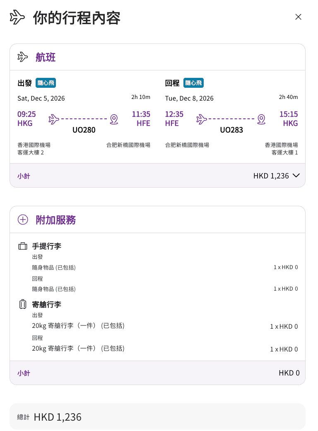Click the 附加服務 section heading

click(56, 220)
